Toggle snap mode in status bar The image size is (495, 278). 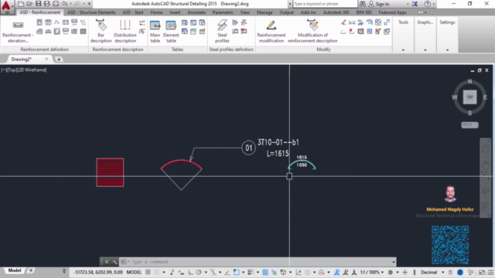click(156, 273)
